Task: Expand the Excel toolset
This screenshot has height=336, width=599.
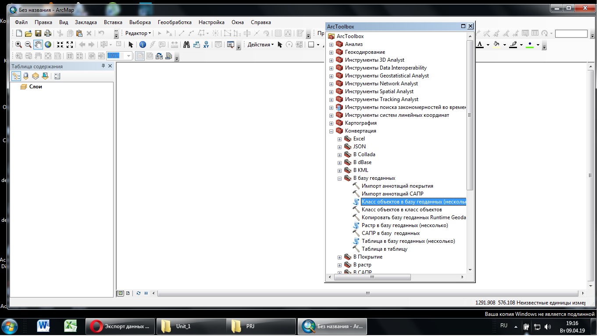Action: 340,139
